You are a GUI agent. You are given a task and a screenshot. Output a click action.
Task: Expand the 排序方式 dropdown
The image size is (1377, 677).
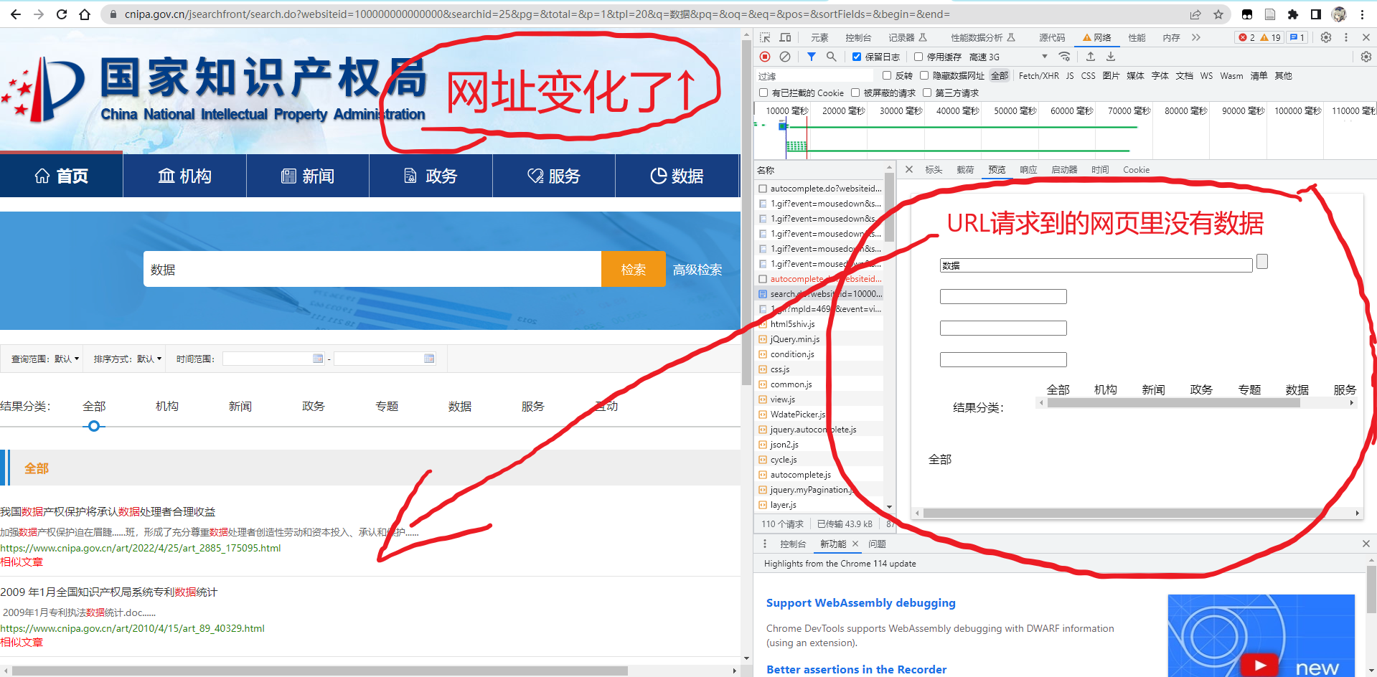pyautogui.click(x=128, y=359)
